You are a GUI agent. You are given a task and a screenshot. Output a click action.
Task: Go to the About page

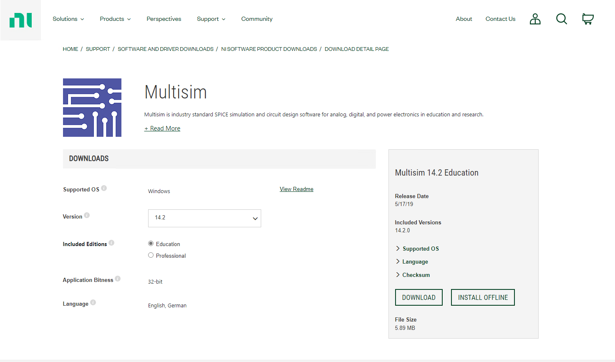(x=464, y=19)
